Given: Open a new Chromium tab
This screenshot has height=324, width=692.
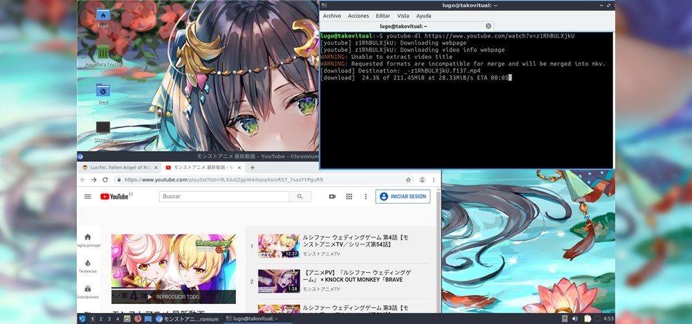Looking at the screenshot, I should 253,168.
